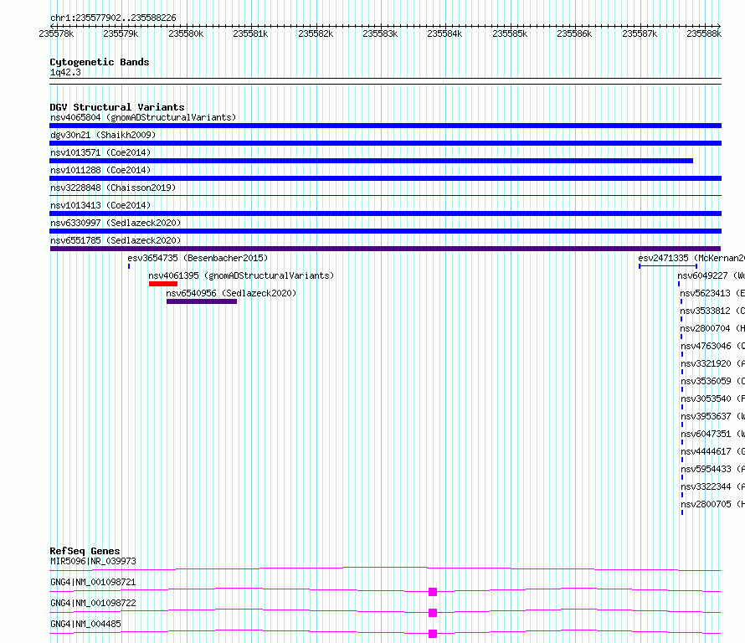Open the nsv3953637 variant label

point(712,416)
